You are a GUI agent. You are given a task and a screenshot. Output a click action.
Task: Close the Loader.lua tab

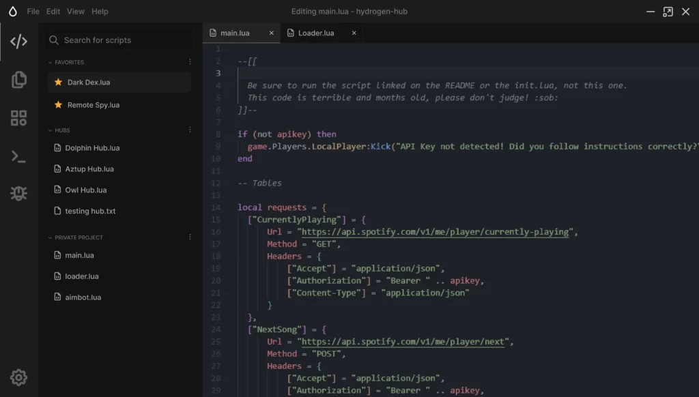tap(354, 33)
